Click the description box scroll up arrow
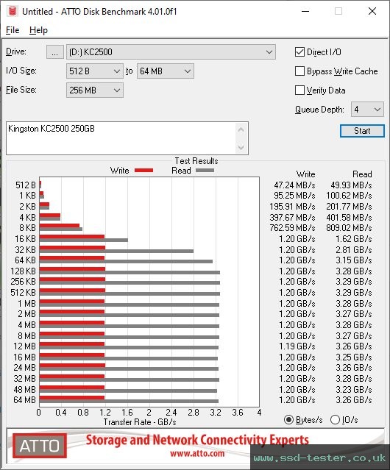This screenshot has width=390, height=470. point(241,129)
